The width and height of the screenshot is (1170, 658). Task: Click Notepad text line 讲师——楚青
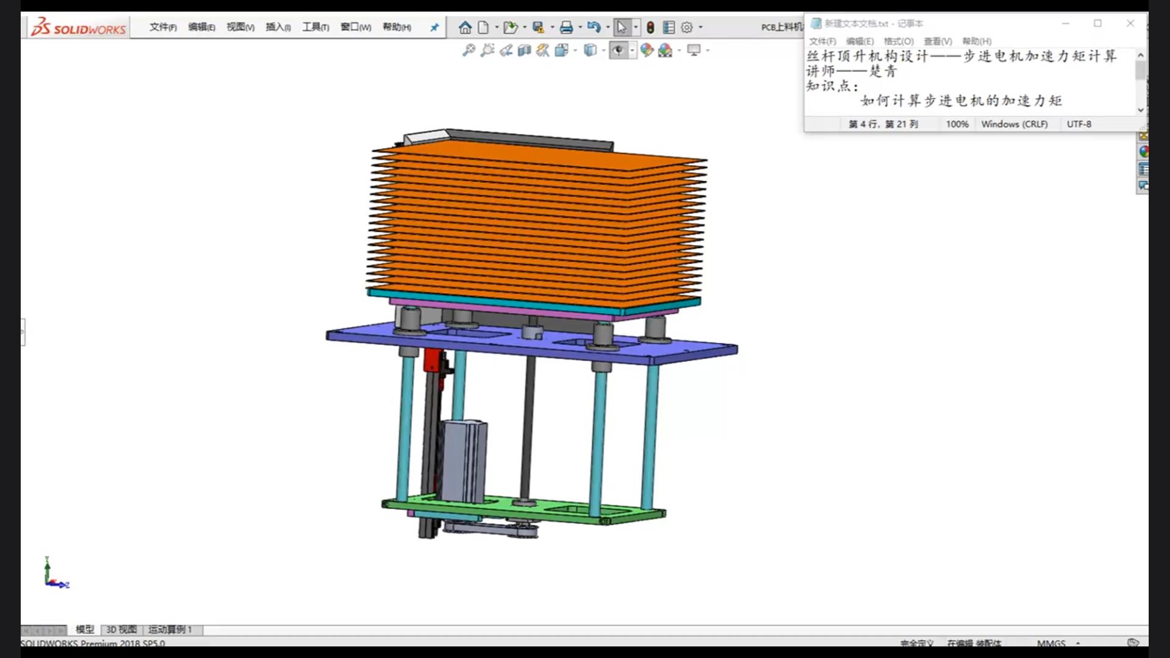[x=852, y=71]
